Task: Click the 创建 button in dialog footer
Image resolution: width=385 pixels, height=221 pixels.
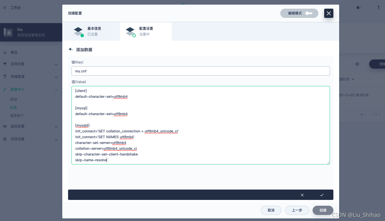Action: point(323,210)
